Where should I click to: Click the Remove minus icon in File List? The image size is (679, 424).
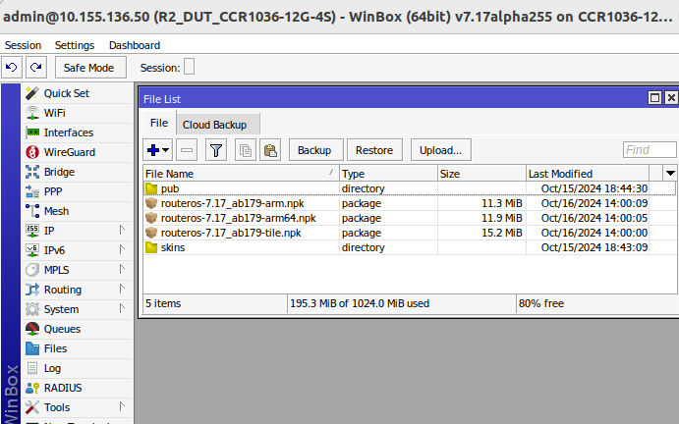[187, 150]
